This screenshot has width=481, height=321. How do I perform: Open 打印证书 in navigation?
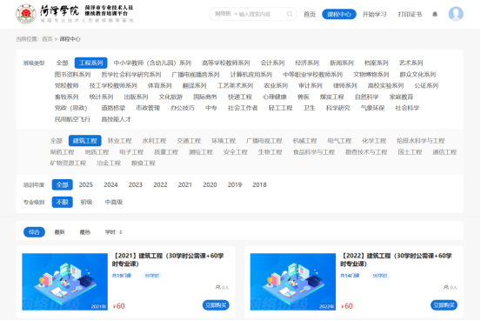(x=410, y=14)
